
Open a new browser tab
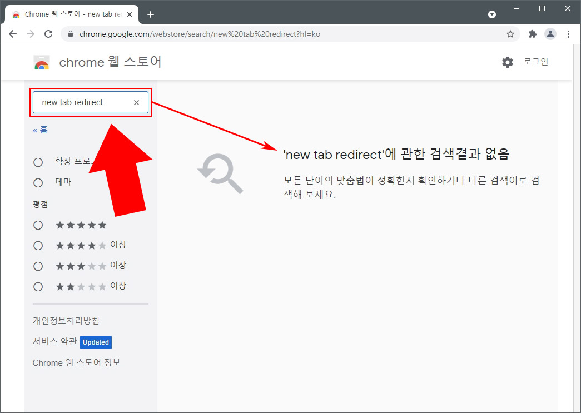[x=151, y=14]
